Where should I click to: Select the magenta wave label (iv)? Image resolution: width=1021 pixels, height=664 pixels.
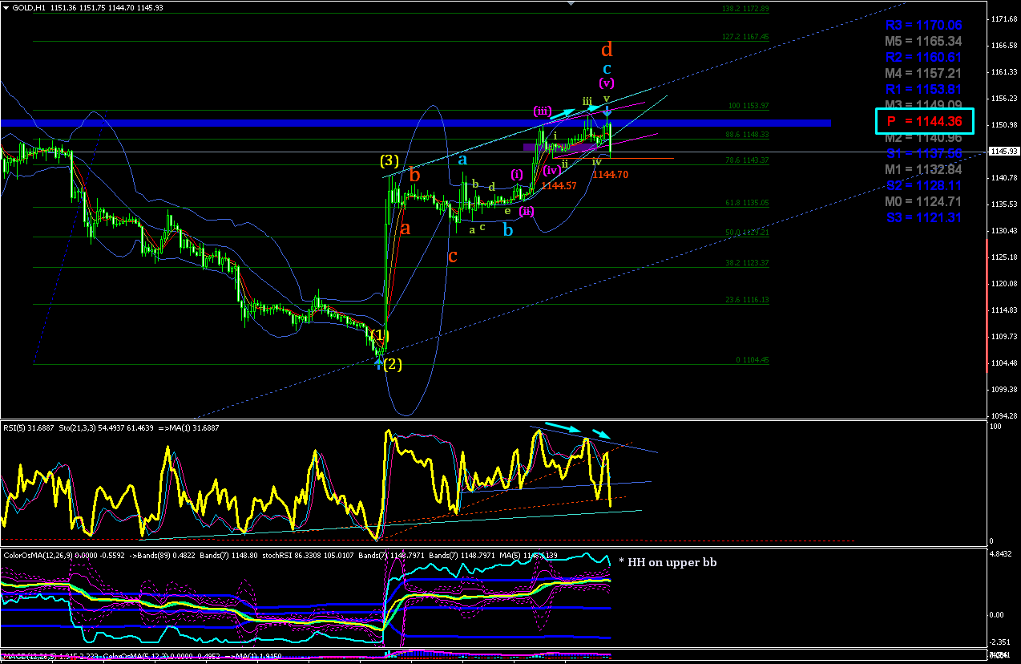coord(551,170)
